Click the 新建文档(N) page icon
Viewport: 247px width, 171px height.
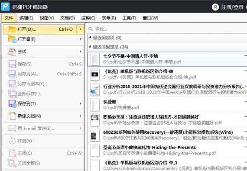point(12,116)
